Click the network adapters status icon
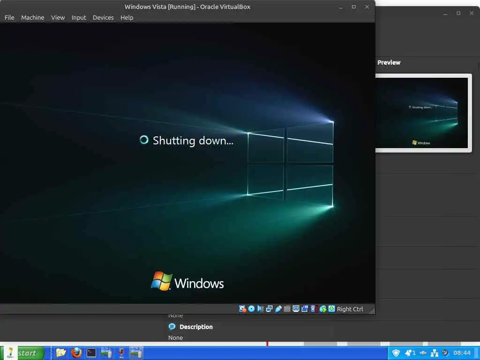This screenshot has width=480, height=360. (x=269, y=309)
